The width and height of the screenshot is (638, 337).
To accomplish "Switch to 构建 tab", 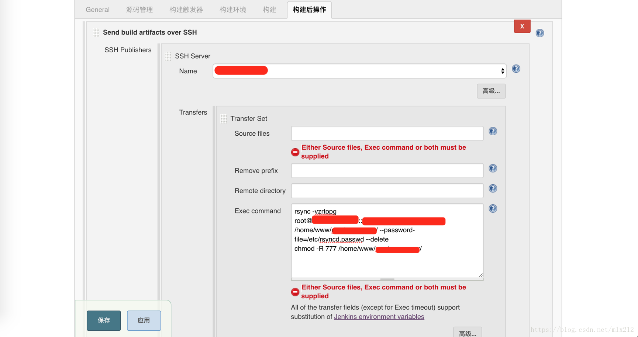I will coord(269,10).
